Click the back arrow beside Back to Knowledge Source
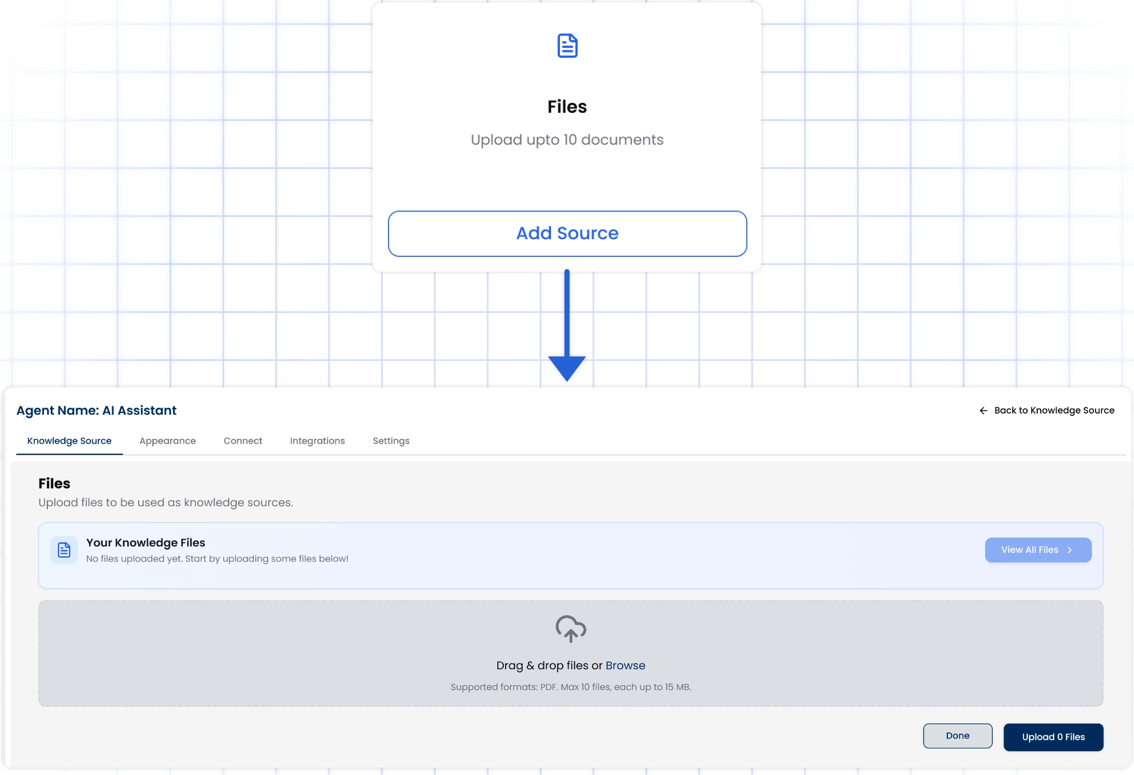This screenshot has height=775, width=1134. coord(983,410)
